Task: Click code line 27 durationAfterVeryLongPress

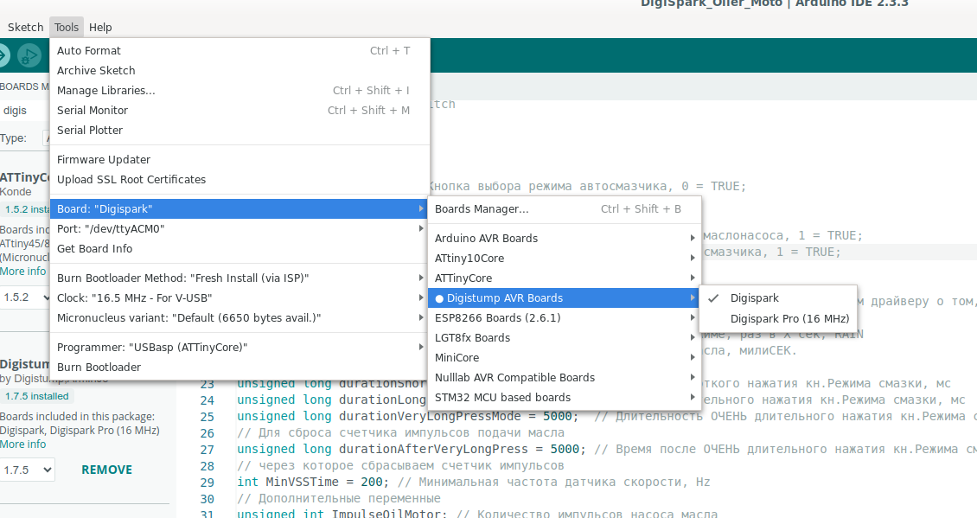Action: 606,450
